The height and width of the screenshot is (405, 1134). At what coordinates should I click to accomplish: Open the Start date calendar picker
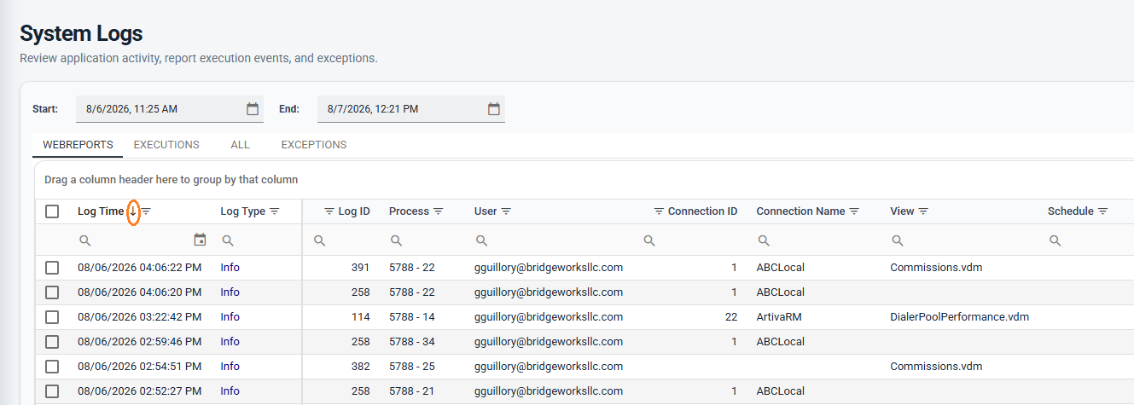coord(253,109)
